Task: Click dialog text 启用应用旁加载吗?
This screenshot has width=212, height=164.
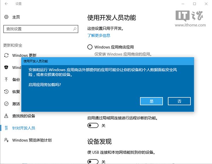Action: [x=45, y=84]
